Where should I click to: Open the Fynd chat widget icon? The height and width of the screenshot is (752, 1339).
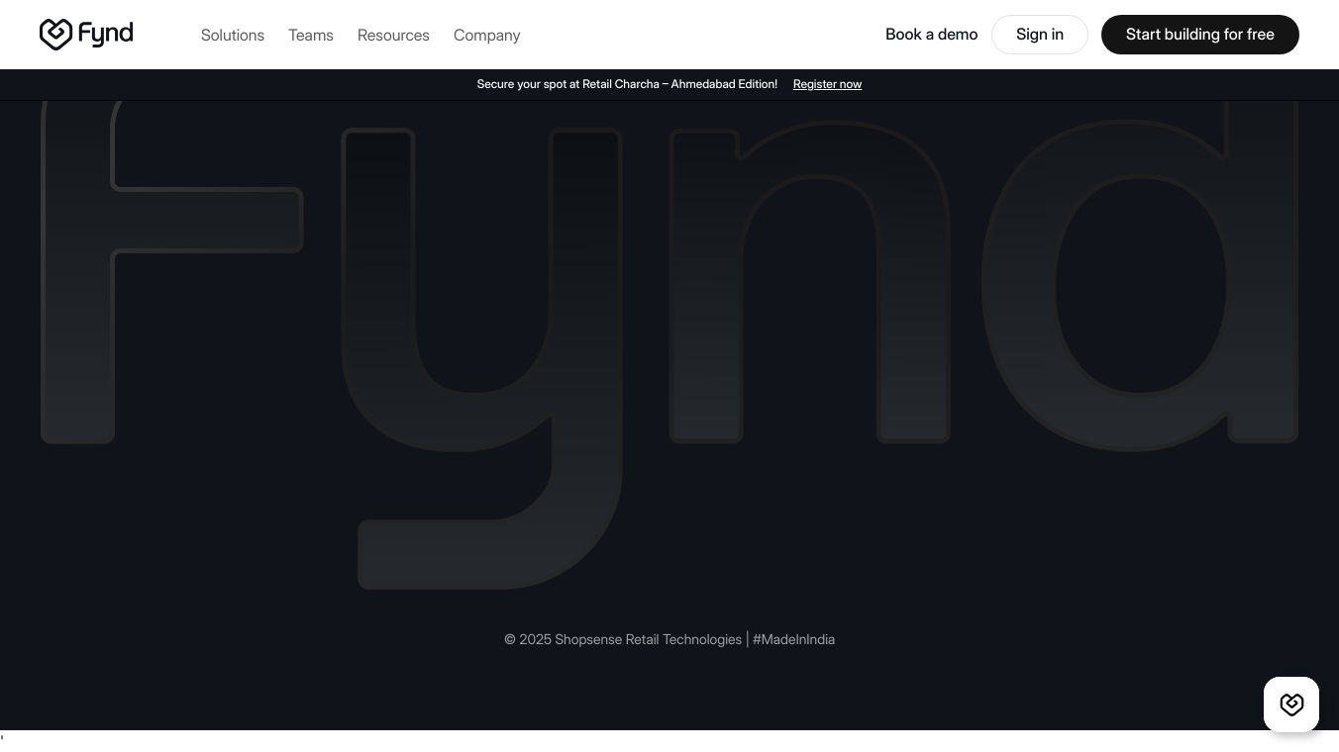[1291, 705]
